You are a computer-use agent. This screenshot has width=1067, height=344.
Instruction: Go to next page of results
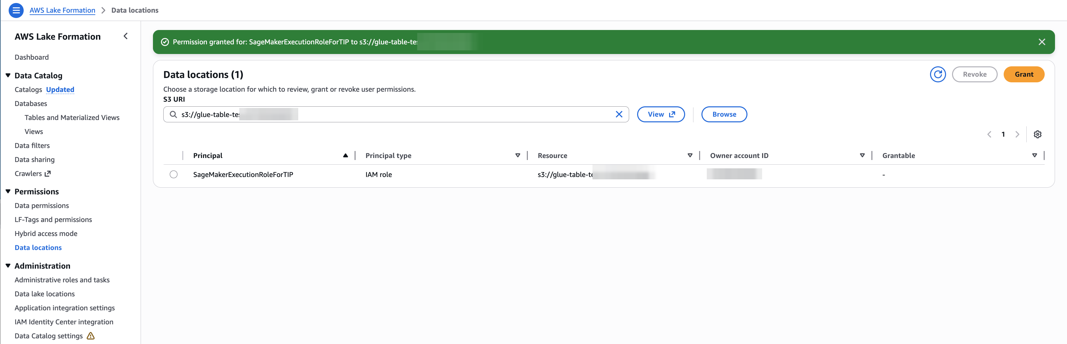click(x=1017, y=134)
